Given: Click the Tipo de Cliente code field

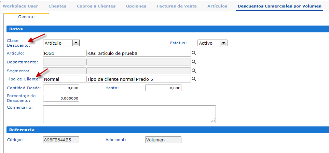Looking at the screenshot, I should coord(64,79).
